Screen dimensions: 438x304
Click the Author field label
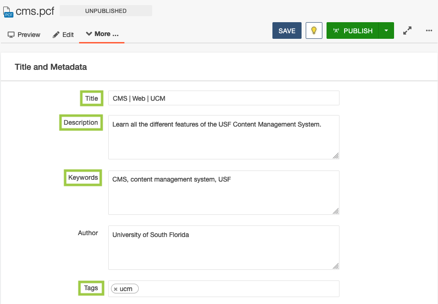pyautogui.click(x=88, y=233)
